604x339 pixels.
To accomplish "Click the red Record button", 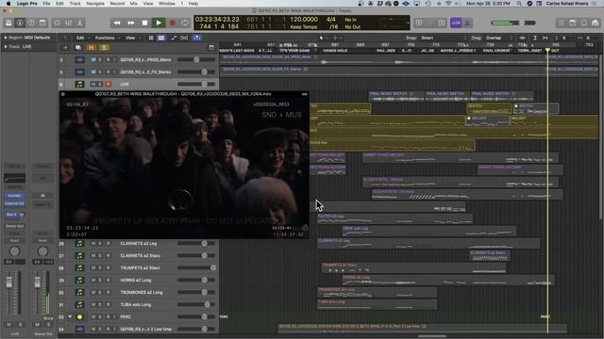I will (x=172, y=23).
